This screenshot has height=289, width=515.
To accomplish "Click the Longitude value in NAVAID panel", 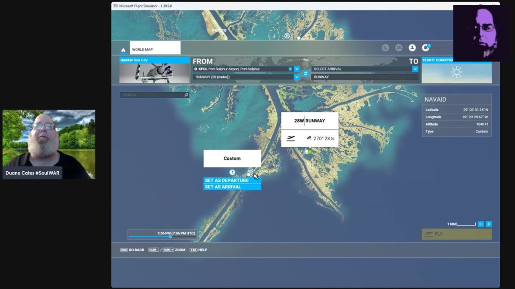I will tap(475, 117).
